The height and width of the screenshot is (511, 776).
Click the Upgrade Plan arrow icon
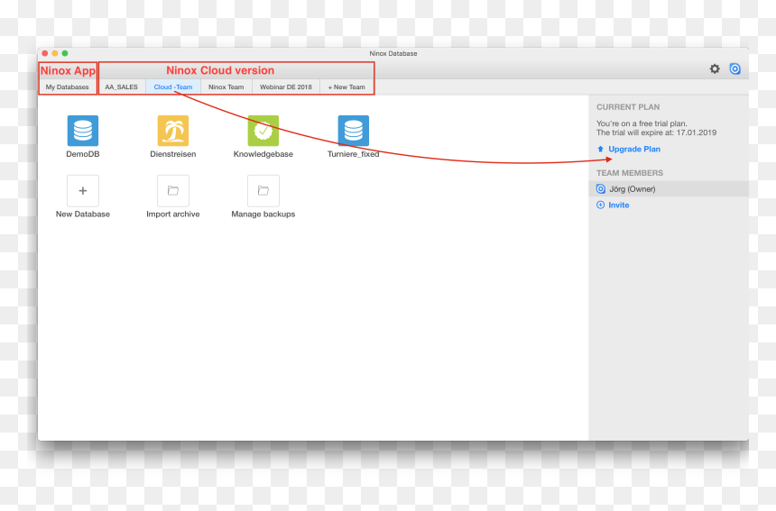click(600, 149)
